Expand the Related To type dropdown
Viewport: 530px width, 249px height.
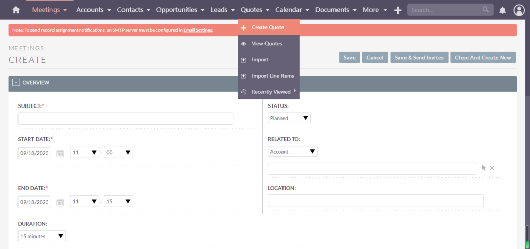tap(292, 152)
